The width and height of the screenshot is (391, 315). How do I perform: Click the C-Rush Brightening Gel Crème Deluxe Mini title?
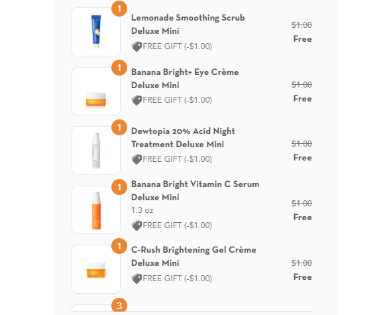[x=194, y=257]
